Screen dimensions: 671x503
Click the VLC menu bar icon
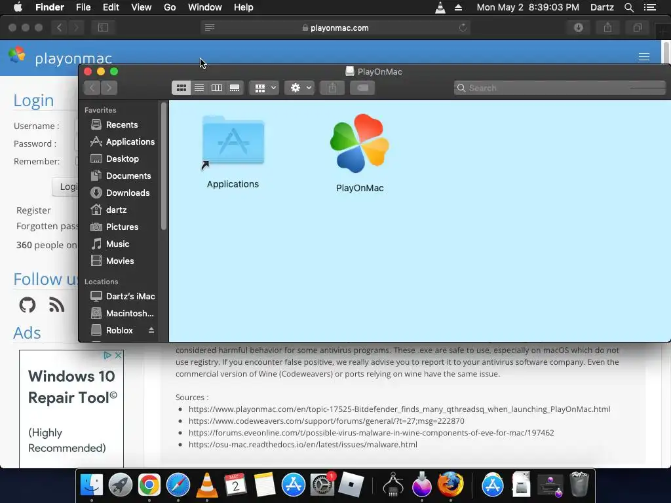440,7
